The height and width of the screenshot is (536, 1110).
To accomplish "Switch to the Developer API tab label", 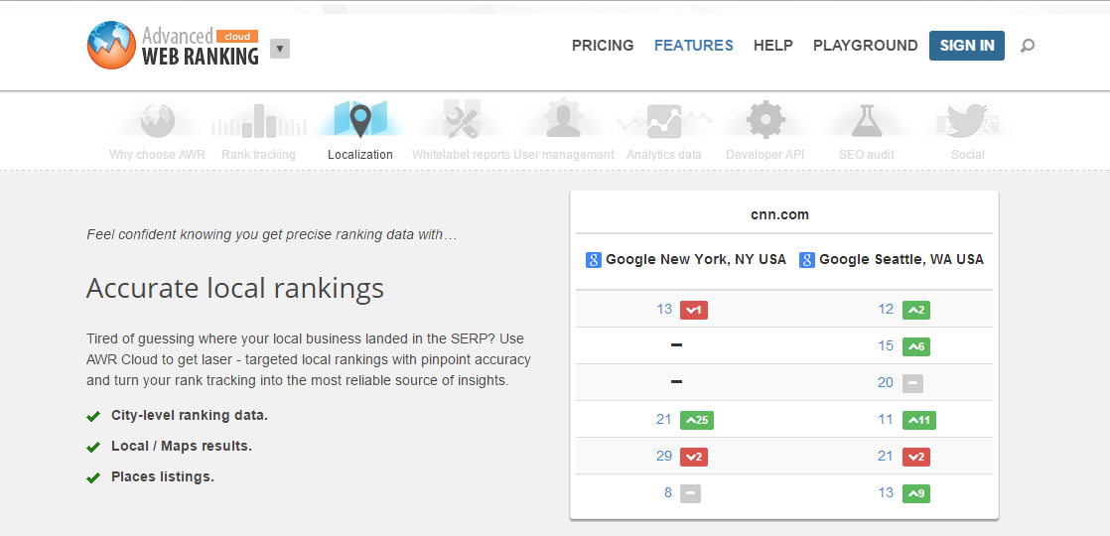I will [x=765, y=155].
